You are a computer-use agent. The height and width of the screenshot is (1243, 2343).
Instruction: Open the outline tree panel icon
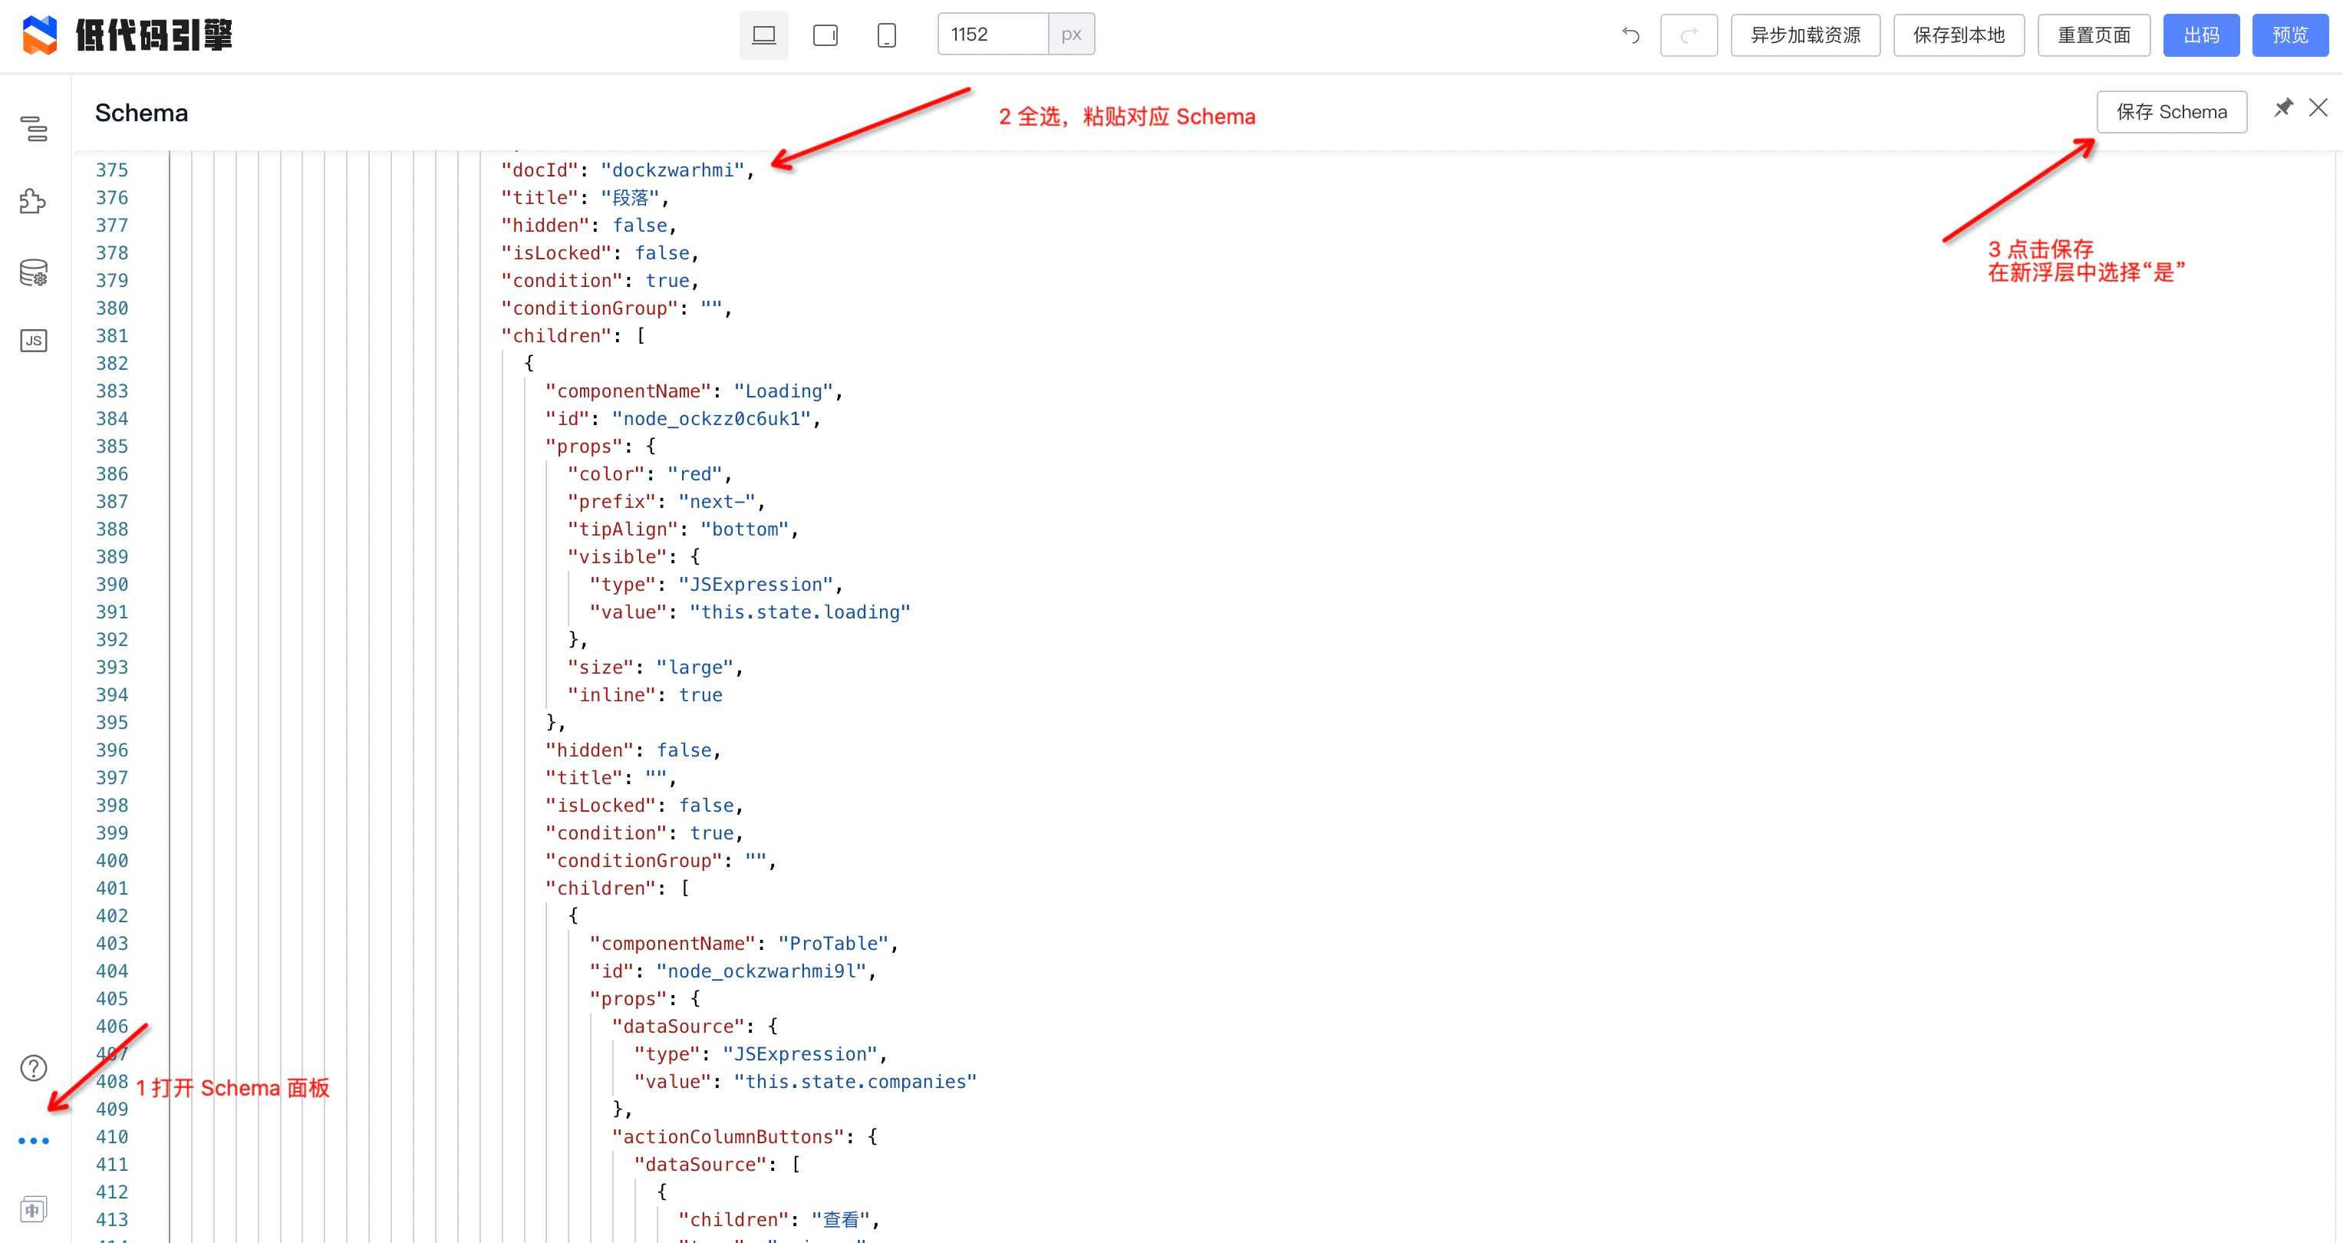pyautogui.click(x=34, y=128)
